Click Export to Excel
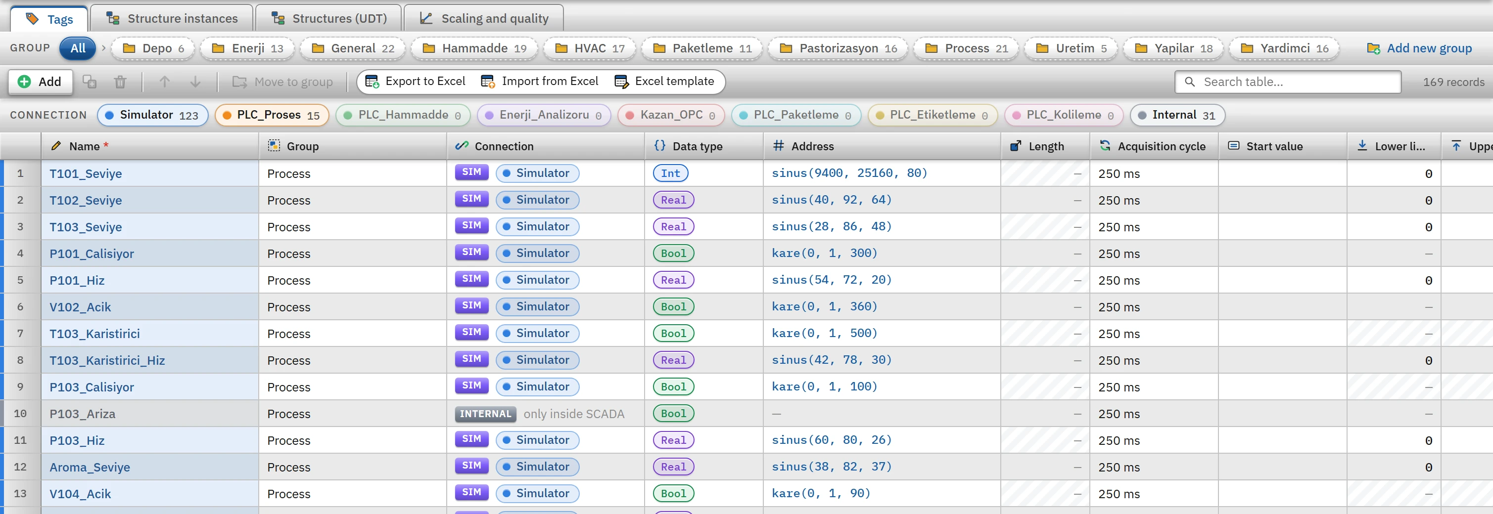This screenshot has height=514, width=1493. (x=415, y=82)
